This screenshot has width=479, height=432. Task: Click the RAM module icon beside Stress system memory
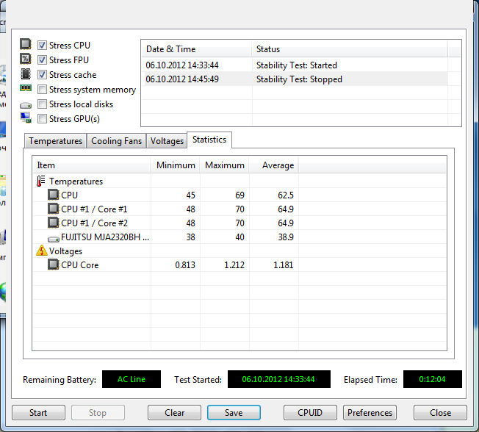[x=26, y=88]
